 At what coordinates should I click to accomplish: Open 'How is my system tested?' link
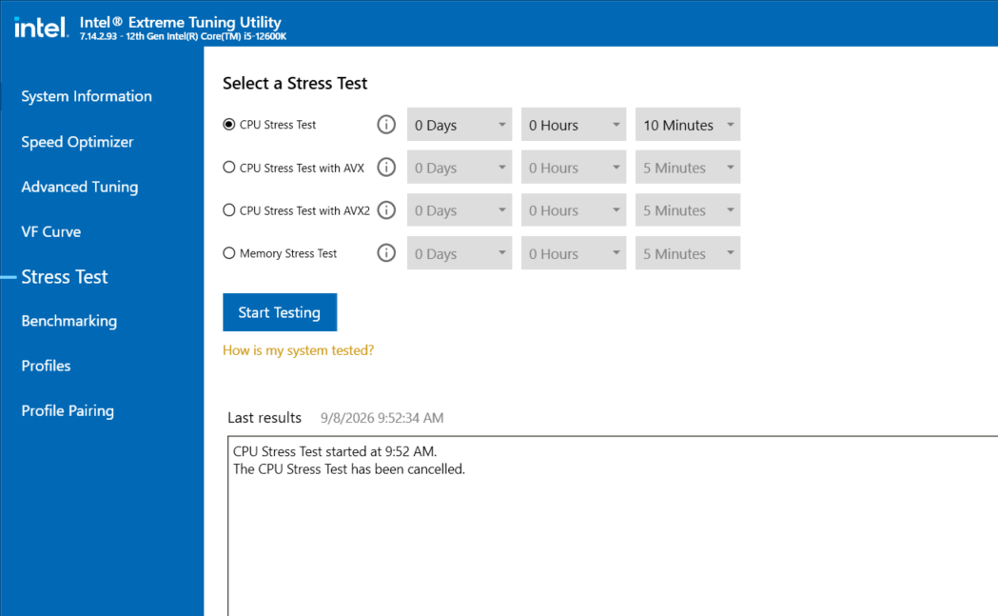[298, 350]
